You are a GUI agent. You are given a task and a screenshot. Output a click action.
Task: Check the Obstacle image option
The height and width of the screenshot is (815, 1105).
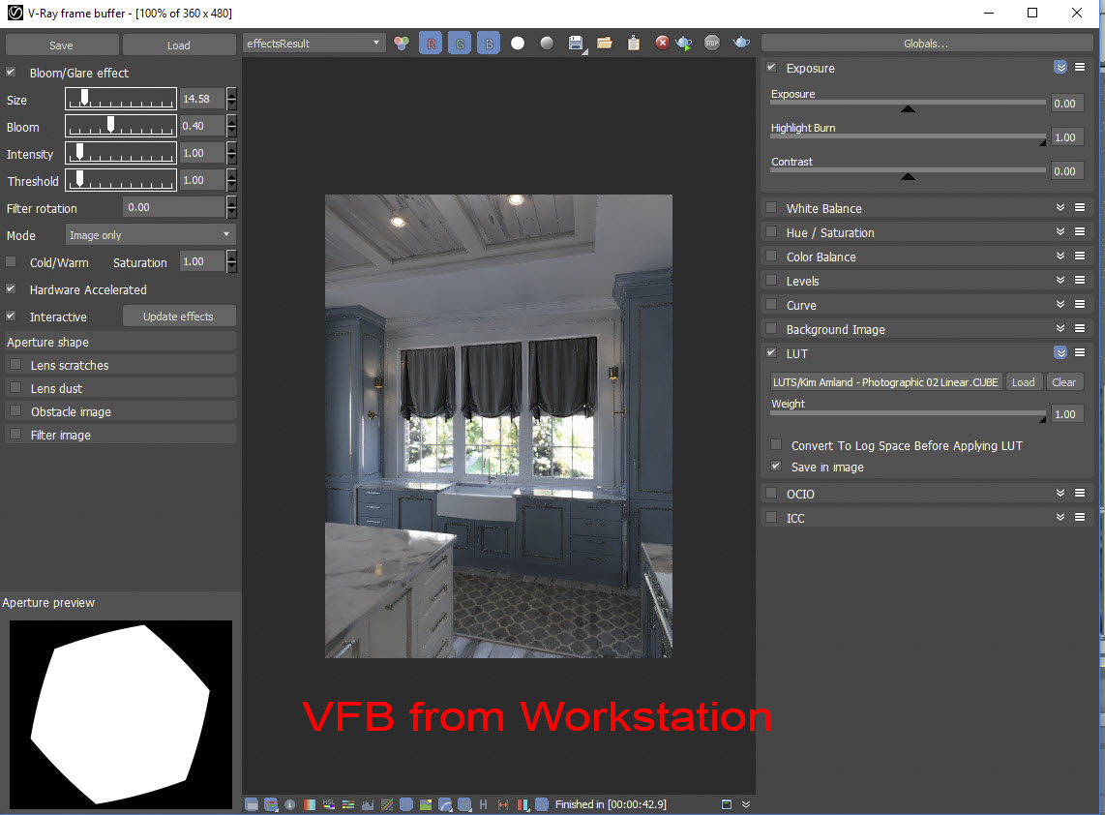click(x=15, y=411)
